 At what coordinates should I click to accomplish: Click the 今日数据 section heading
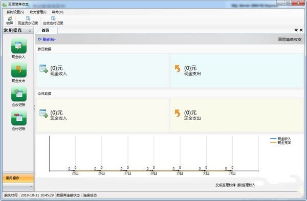[x=45, y=94]
